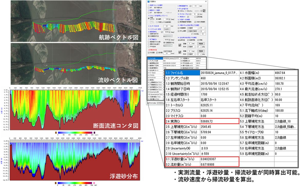The height and width of the screenshot is (188, 308).
Task: Toggle the サイドローブカット checkbox
Action: pyautogui.click(x=190, y=14)
